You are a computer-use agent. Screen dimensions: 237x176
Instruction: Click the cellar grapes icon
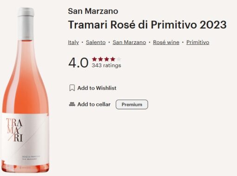[x=72, y=104]
